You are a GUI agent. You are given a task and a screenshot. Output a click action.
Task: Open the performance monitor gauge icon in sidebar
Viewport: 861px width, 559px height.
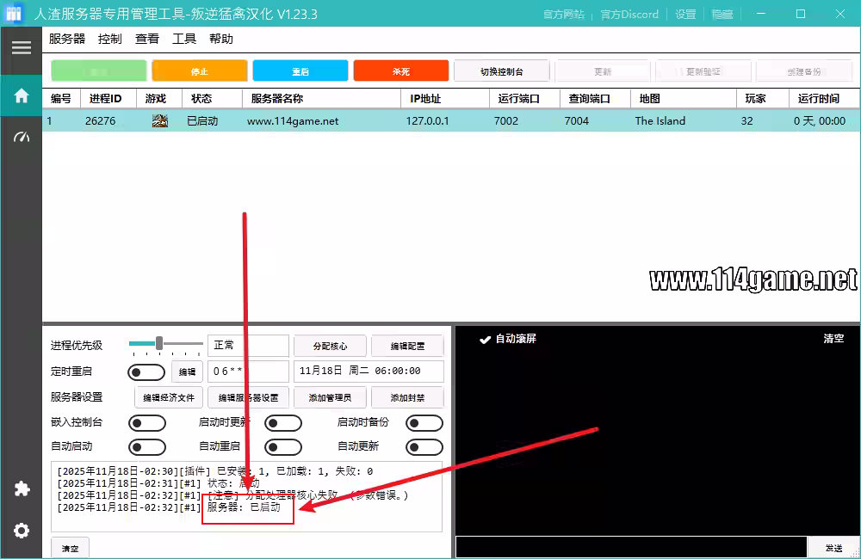(x=21, y=136)
